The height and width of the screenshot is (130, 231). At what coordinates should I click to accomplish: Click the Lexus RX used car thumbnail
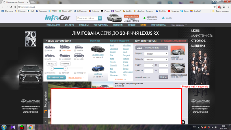point(178,50)
